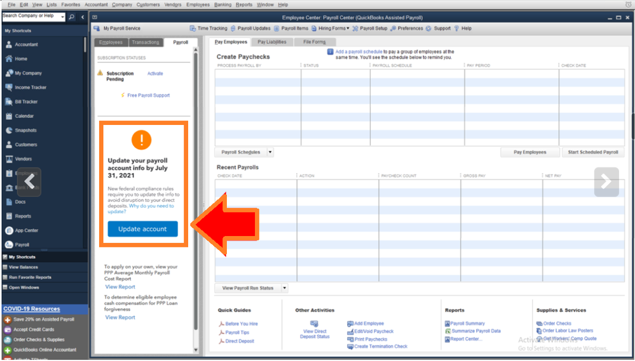This screenshot has width=635, height=361.
Task: Open the Vendors menu in menu bar
Action: click(x=173, y=5)
